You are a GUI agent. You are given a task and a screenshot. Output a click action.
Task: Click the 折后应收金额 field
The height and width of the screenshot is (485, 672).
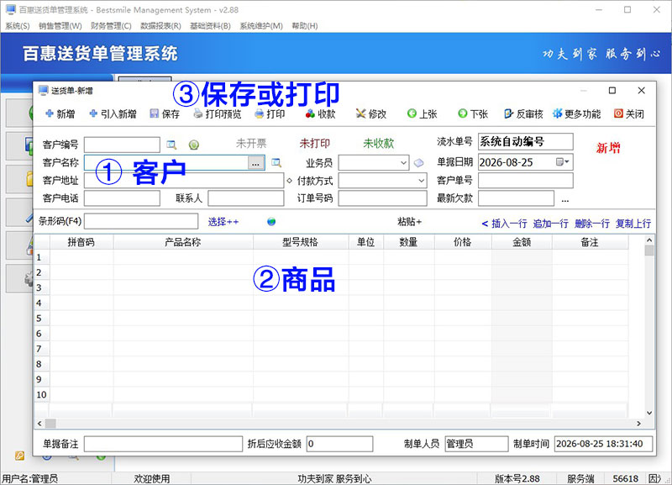pyautogui.click(x=340, y=444)
